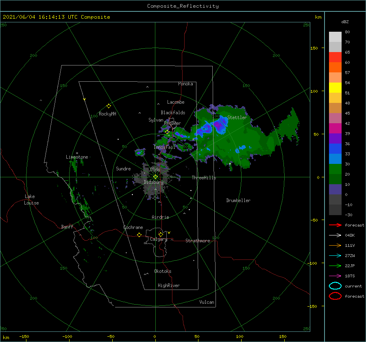Click the red forecast ellipse icon
Screen dimensions: 366x342
[335, 296]
